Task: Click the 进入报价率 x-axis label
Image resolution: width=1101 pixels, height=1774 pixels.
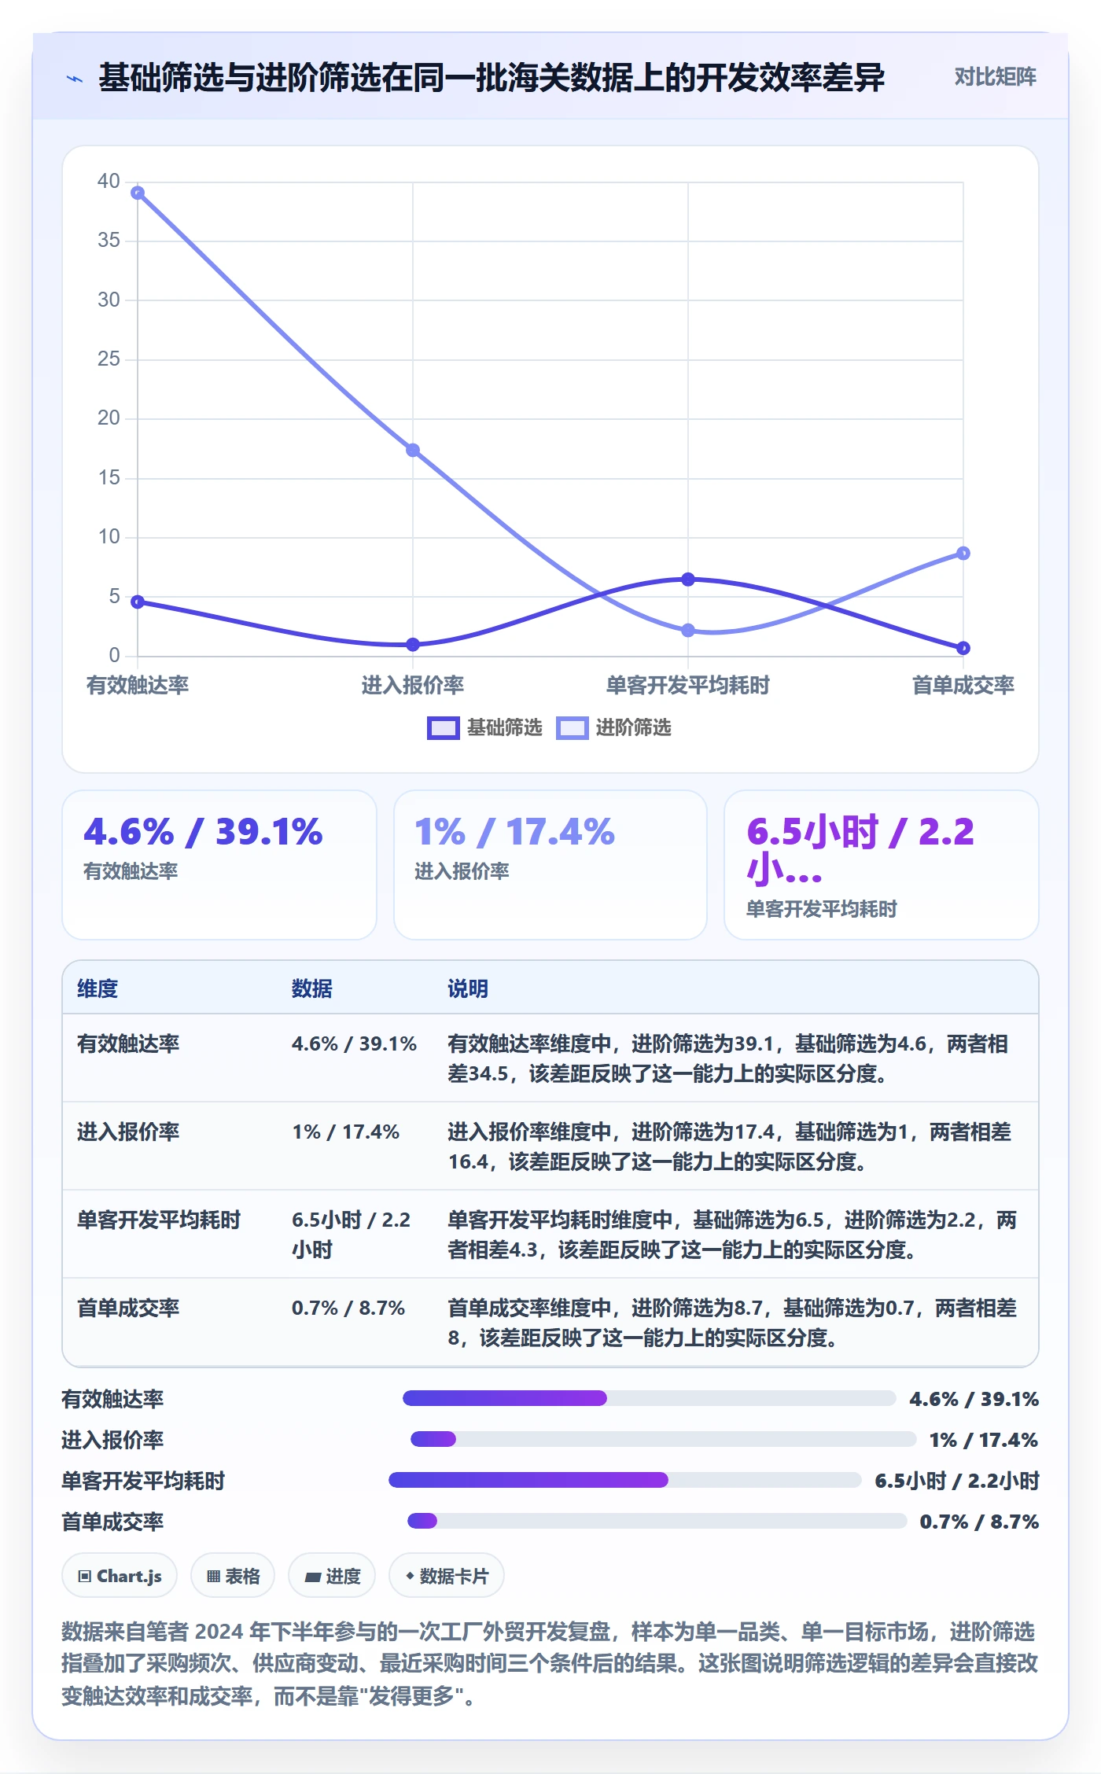Action: (413, 685)
